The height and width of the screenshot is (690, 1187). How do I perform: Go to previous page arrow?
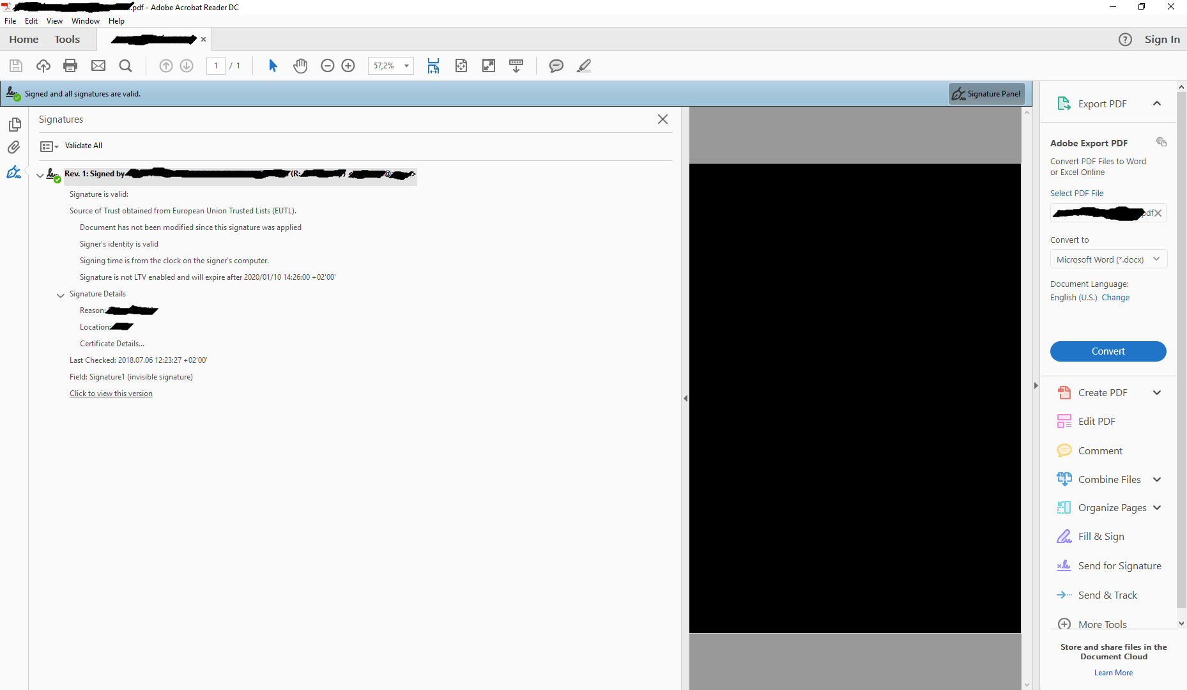(166, 66)
